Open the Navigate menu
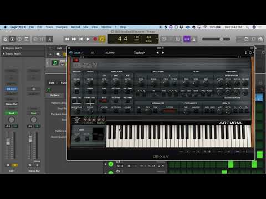 tap(62, 27)
